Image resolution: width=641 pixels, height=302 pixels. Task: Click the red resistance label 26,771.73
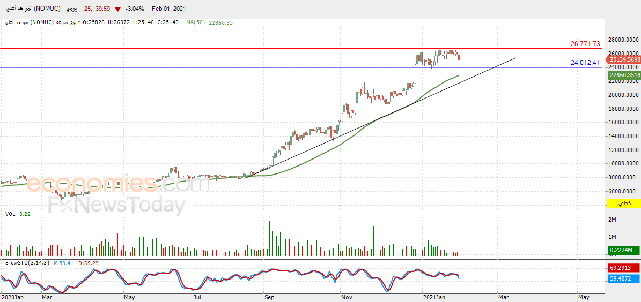585,44
